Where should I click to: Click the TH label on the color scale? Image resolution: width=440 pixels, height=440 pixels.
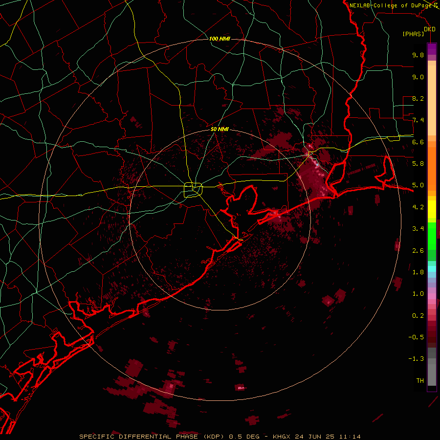click(420, 381)
